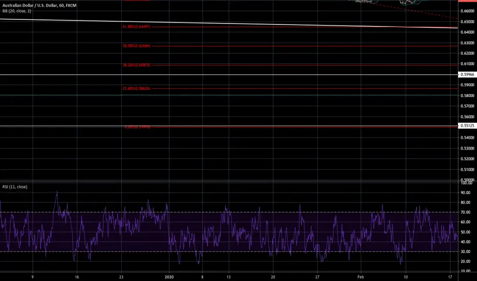Select the RSI (11, close) indicator legend
The width and height of the screenshot is (477, 281).
click(x=15, y=187)
